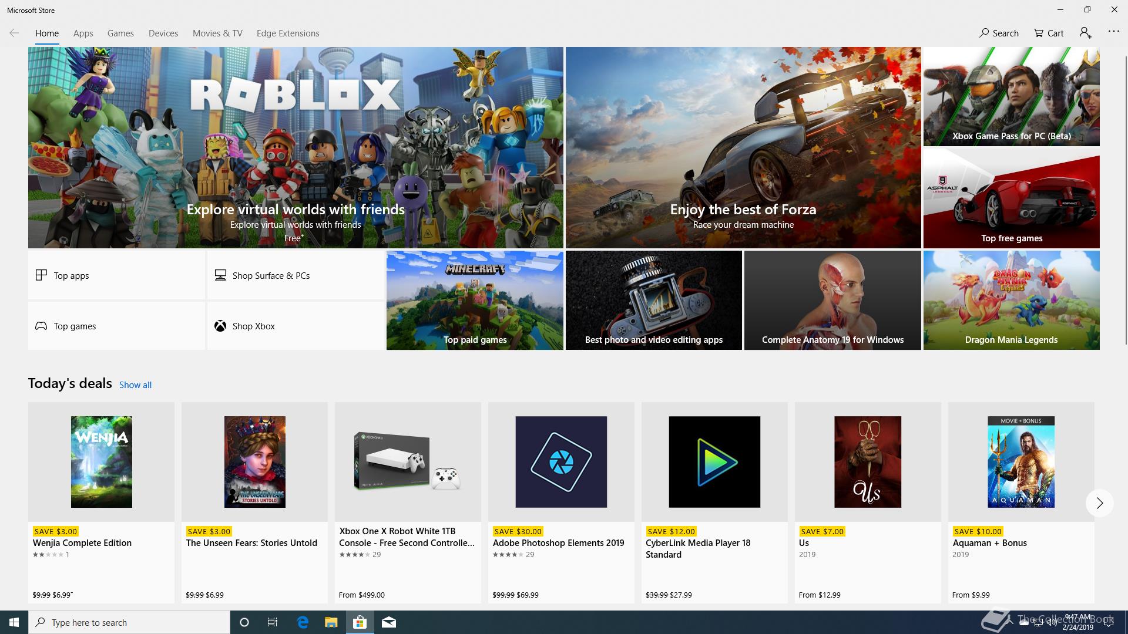Click the Adobe Photoshop Elements 2019 icon
The image size is (1128, 634).
tap(561, 462)
